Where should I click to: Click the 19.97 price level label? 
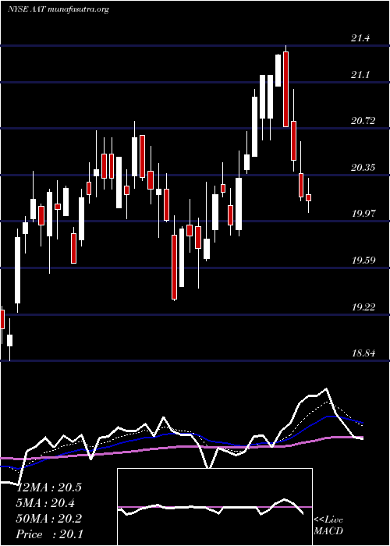point(363,214)
